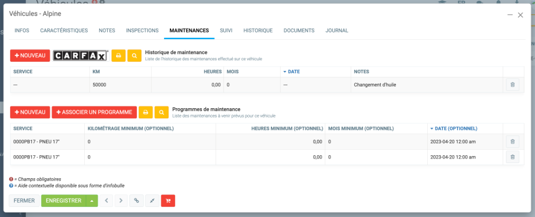Click the link chain icon button

coord(137,200)
